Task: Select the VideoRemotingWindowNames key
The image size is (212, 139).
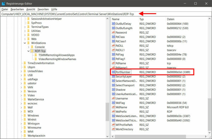Action: [57, 59]
